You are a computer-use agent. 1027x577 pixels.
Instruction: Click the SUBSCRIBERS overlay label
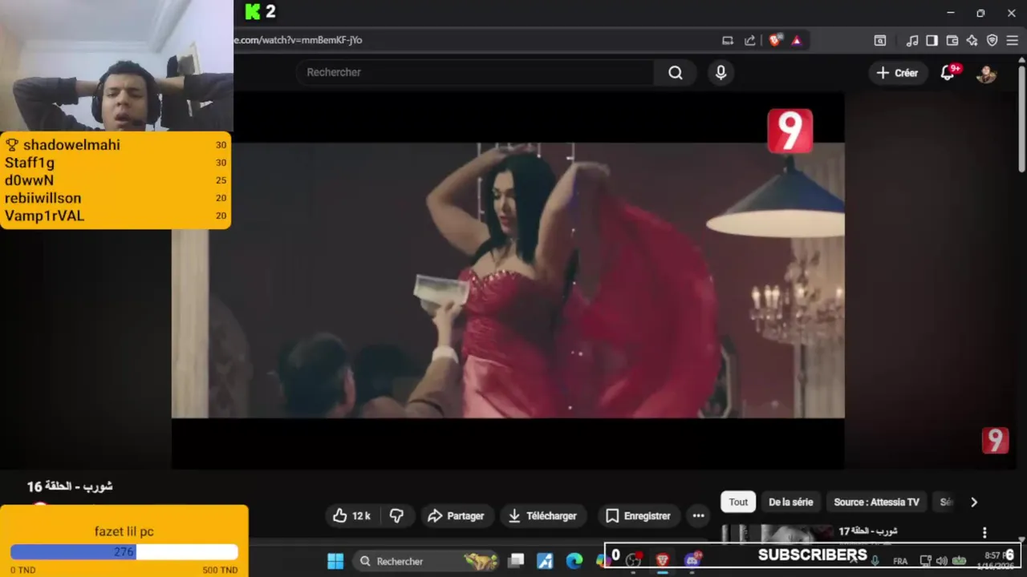click(x=813, y=555)
